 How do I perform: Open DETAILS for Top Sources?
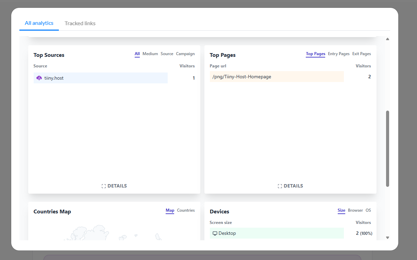tap(117, 186)
